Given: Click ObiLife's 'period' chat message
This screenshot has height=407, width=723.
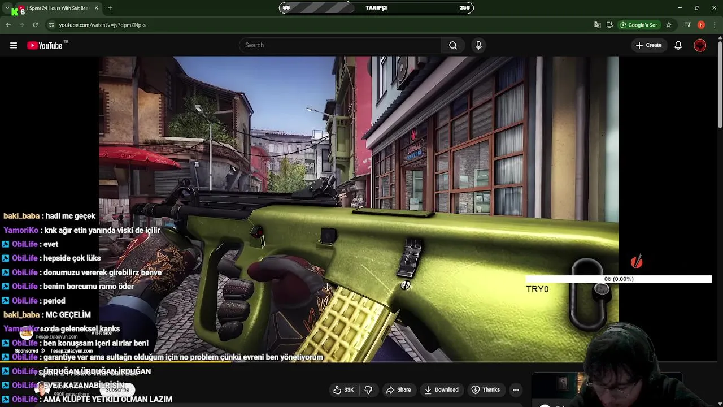Looking at the screenshot, I should [33, 301].
